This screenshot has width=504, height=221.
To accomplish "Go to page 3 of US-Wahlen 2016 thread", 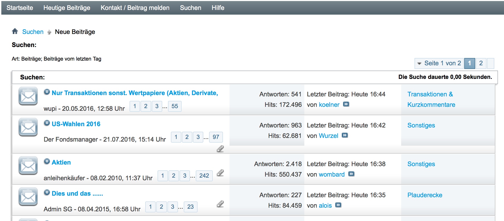I will [x=198, y=137].
